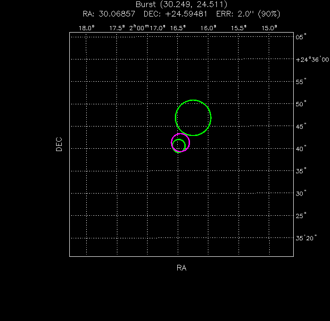330x321 pixels.
Task: Click the small green circle inside magenta
Action: [179, 146]
